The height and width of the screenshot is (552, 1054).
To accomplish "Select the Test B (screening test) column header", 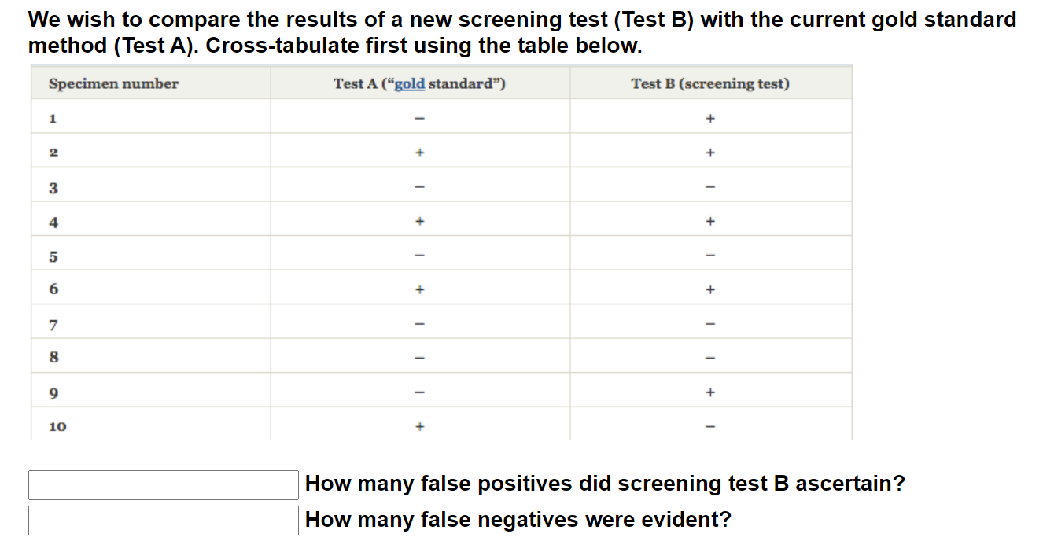I will click(709, 83).
